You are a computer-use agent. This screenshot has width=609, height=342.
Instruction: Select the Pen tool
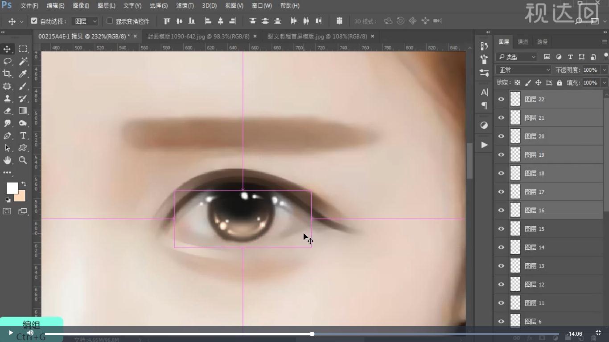click(x=8, y=136)
